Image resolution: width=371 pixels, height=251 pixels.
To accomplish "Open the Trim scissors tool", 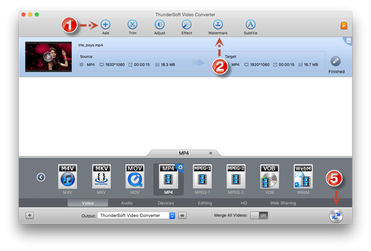I will point(132,25).
